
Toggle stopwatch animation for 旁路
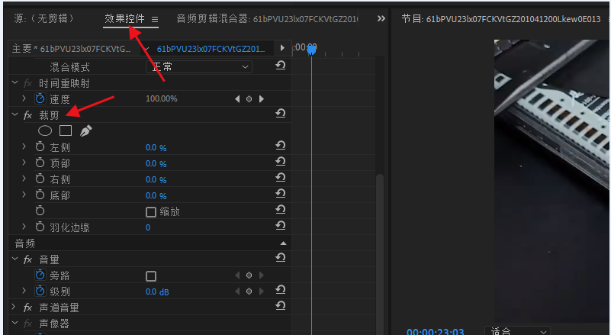pyautogui.click(x=40, y=275)
